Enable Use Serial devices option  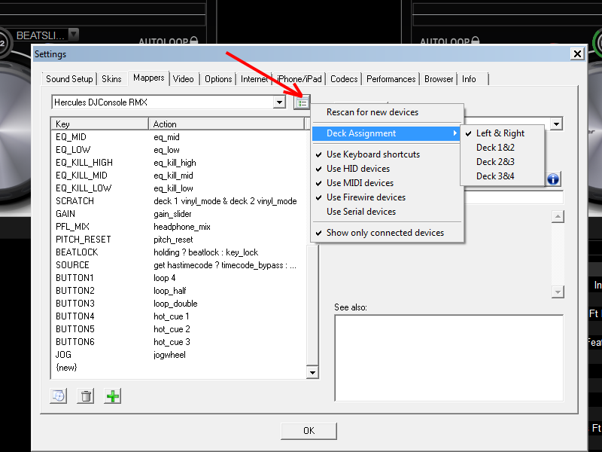tap(388, 212)
